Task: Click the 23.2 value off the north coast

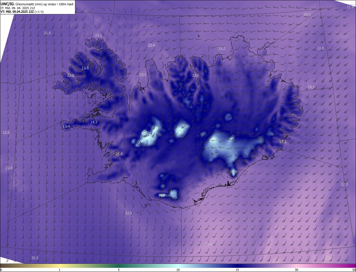Action: pos(222,49)
